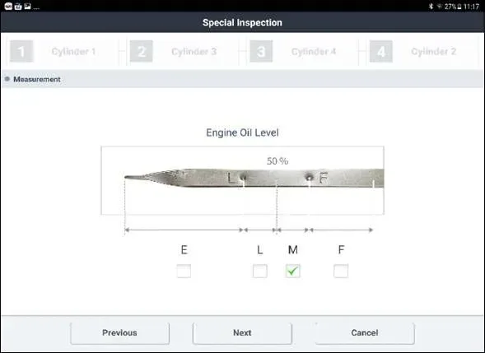Viewport: 485px width, 353px height.
Task: Select step 4 number icon
Action: point(381,51)
